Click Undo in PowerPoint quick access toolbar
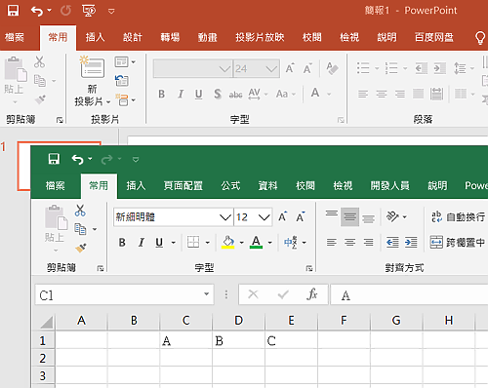 coord(37,11)
